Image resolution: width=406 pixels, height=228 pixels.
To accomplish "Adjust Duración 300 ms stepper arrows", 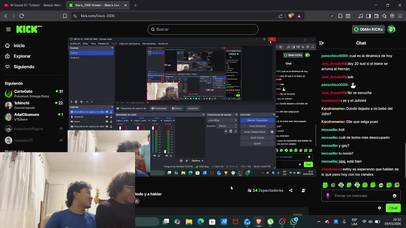I will pos(235,126).
